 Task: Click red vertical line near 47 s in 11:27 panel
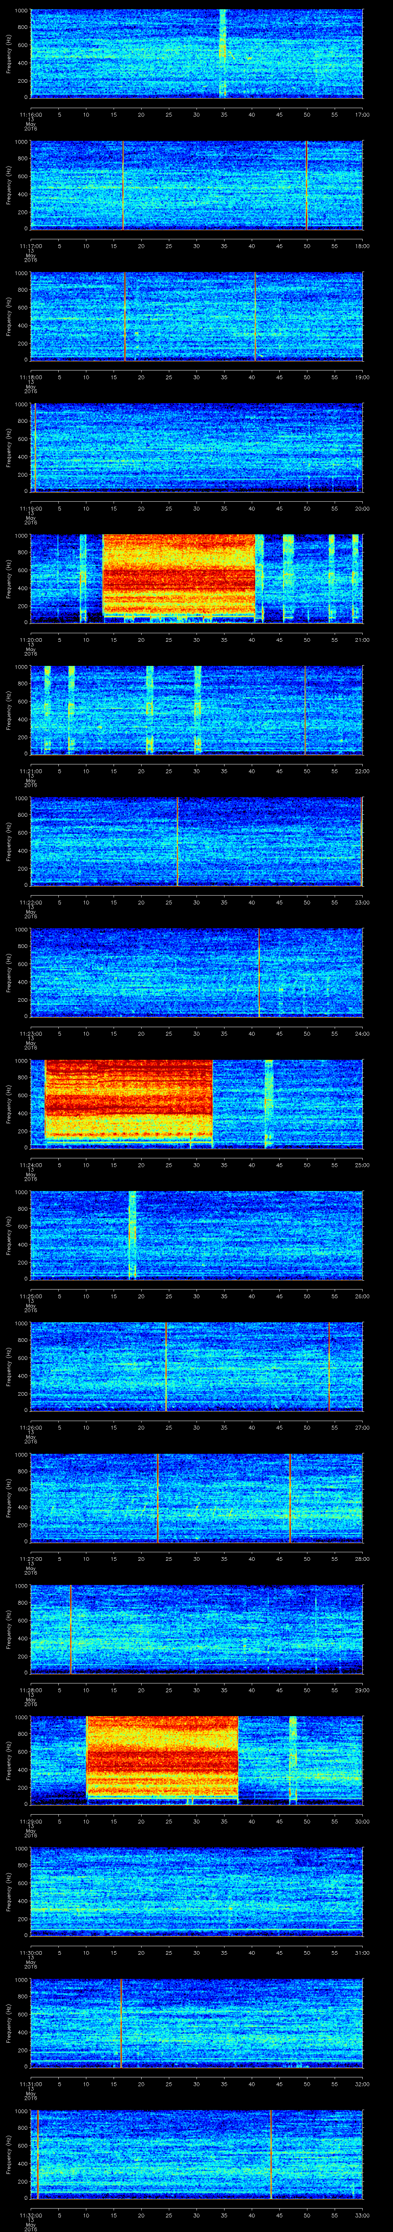[290, 1497]
